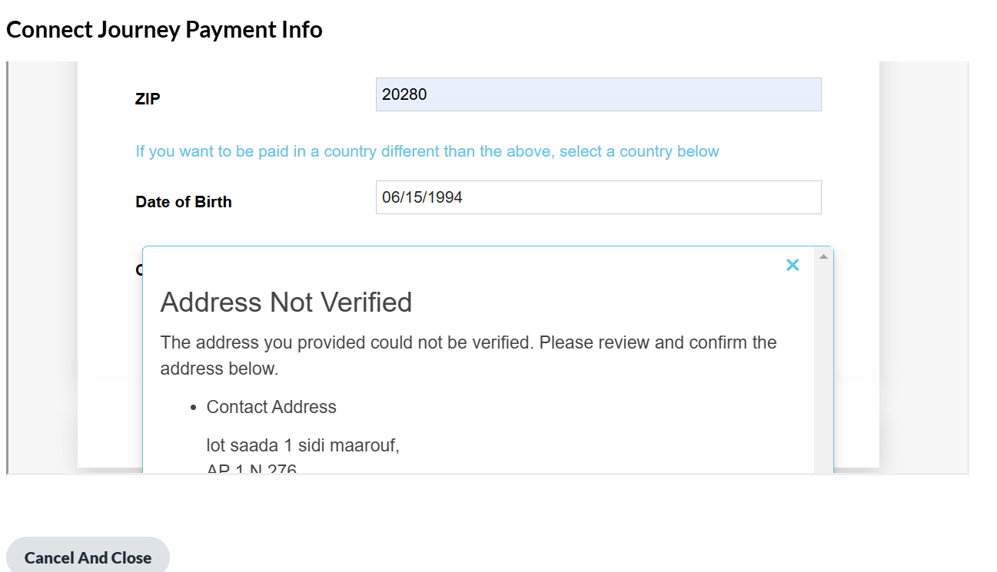
Task: Focus the Date of Birth input field
Action: point(598,197)
